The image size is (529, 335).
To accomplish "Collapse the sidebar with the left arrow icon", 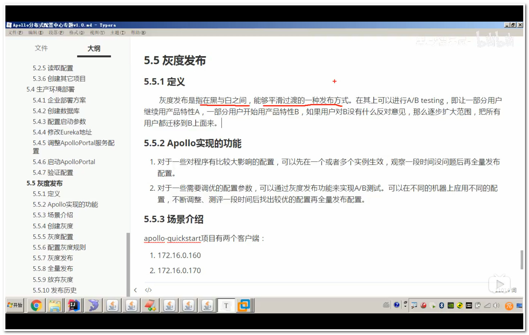I will (x=136, y=290).
